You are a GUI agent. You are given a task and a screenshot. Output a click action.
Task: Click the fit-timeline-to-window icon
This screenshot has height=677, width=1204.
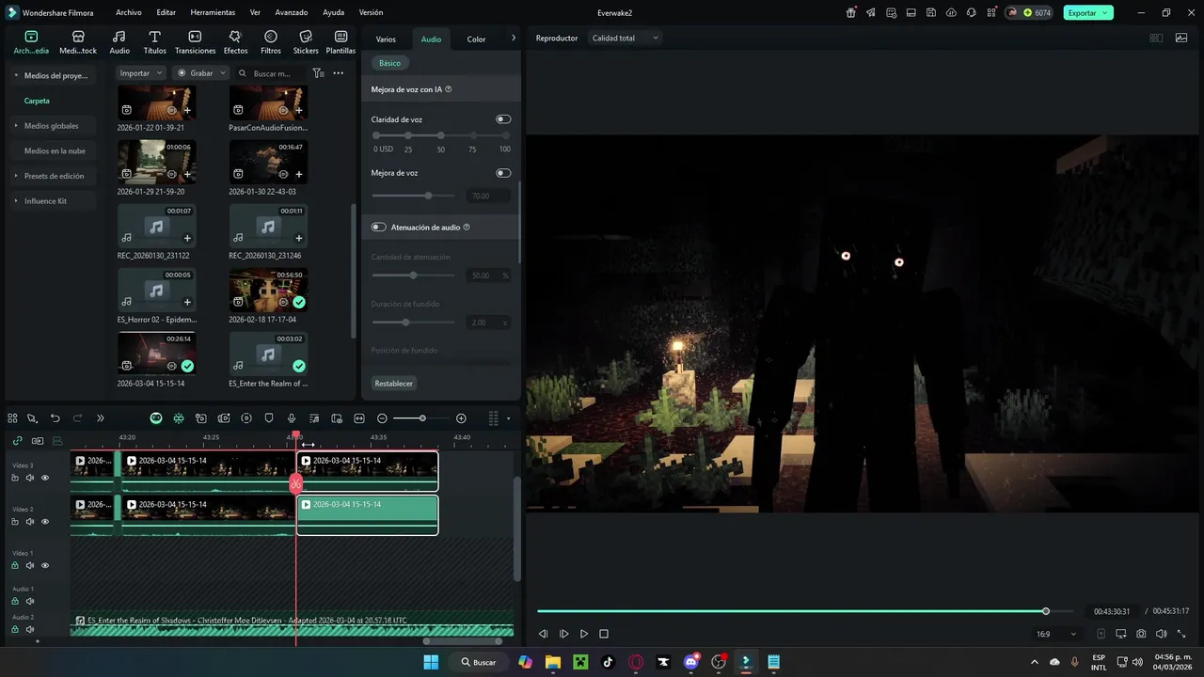click(359, 418)
